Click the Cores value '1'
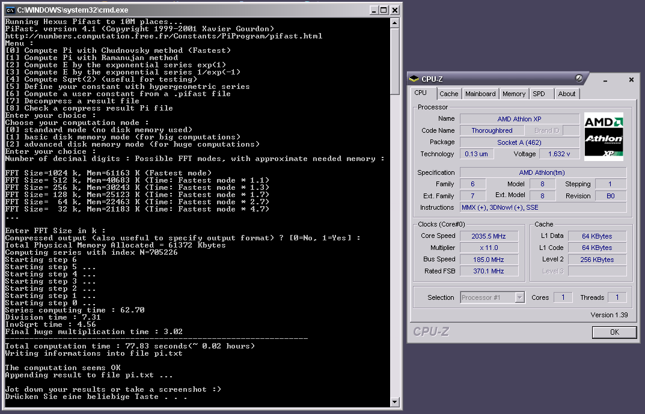This screenshot has height=414, width=645. pos(563,297)
